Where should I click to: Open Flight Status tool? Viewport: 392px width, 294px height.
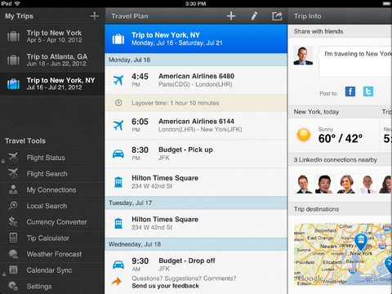(52, 158)
